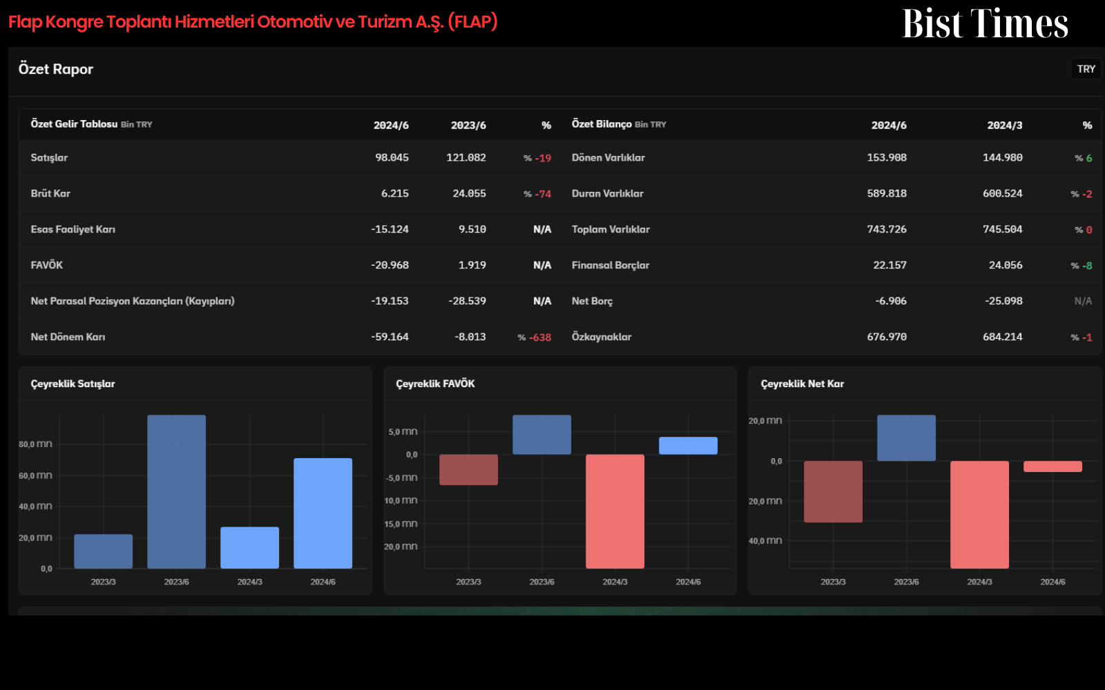Viewport: 1105px width, 690px height.
Task: Click the 2024/6 bar in Çeyreklik FAVÖK
Action: (688, 446)
